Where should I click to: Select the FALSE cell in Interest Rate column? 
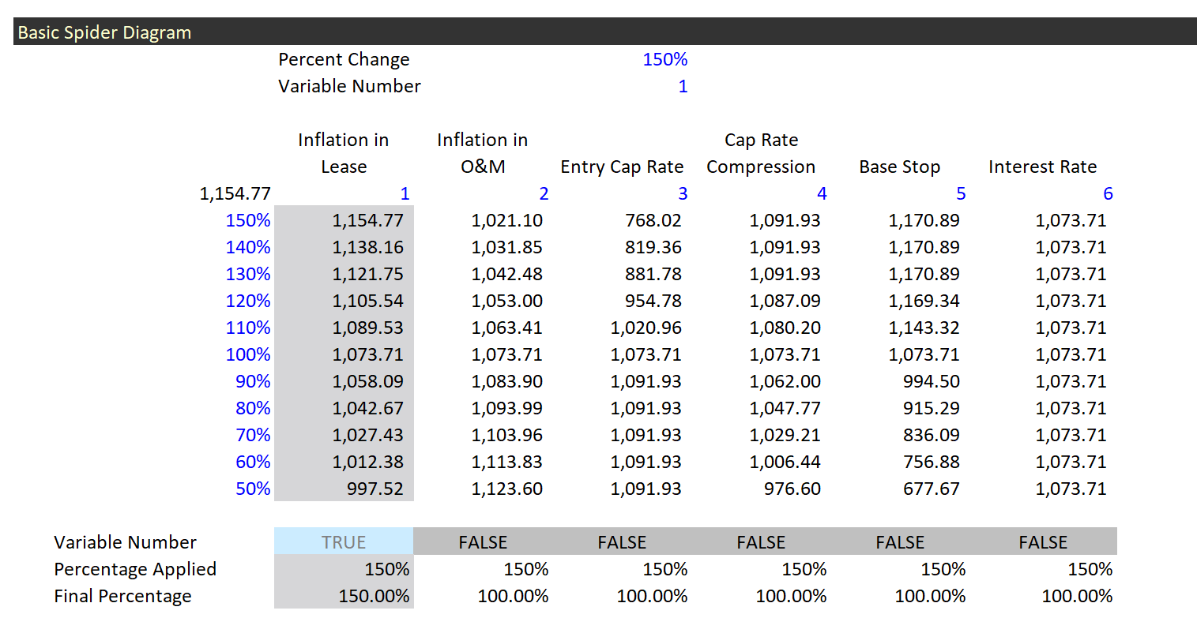tap(1042, 542)
